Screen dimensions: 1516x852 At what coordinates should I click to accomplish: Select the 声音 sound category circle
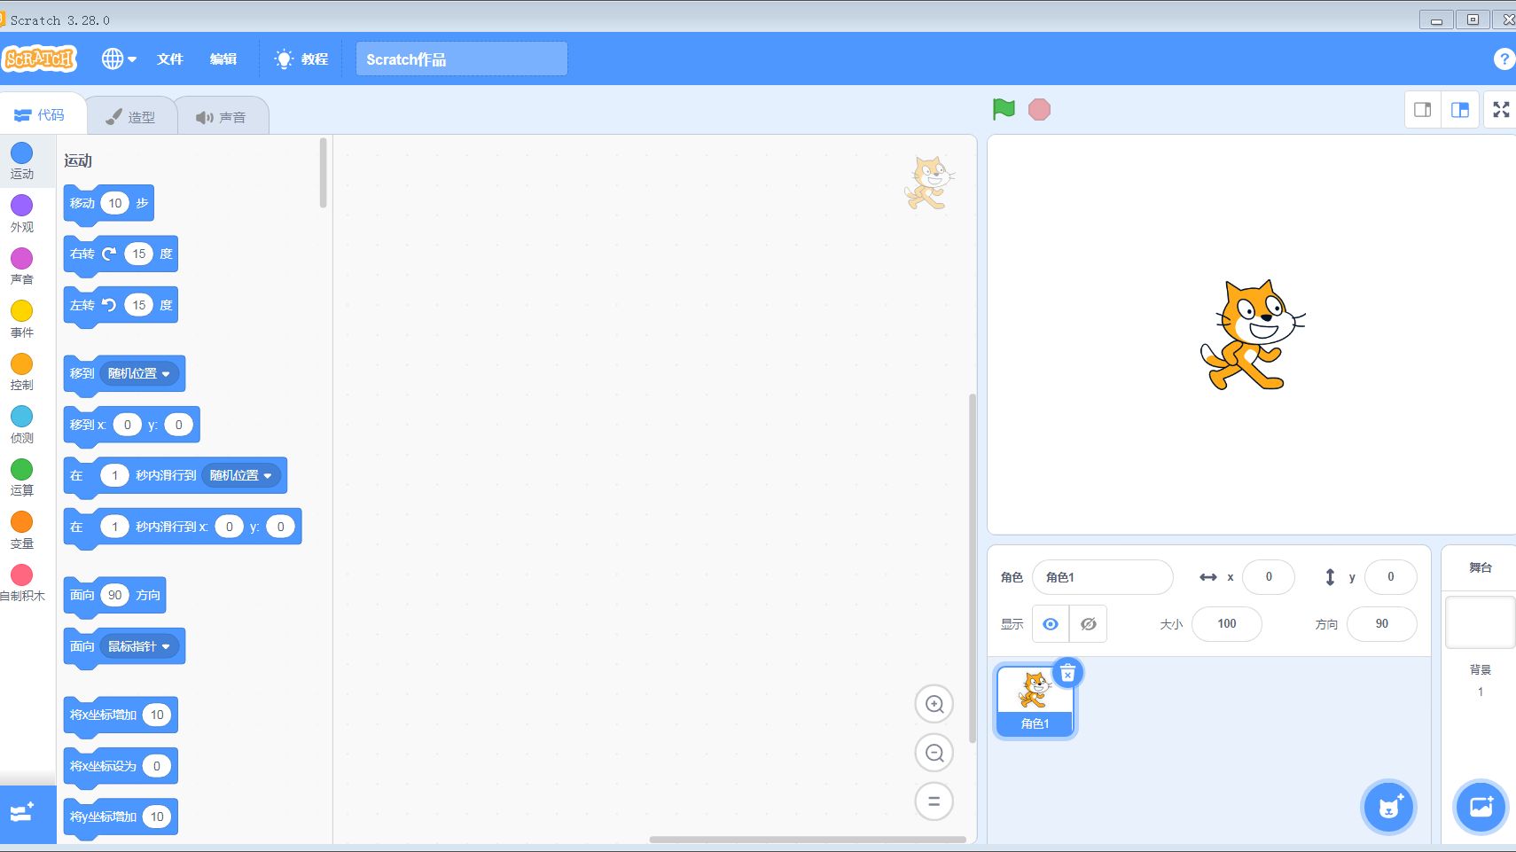[22, 266]
